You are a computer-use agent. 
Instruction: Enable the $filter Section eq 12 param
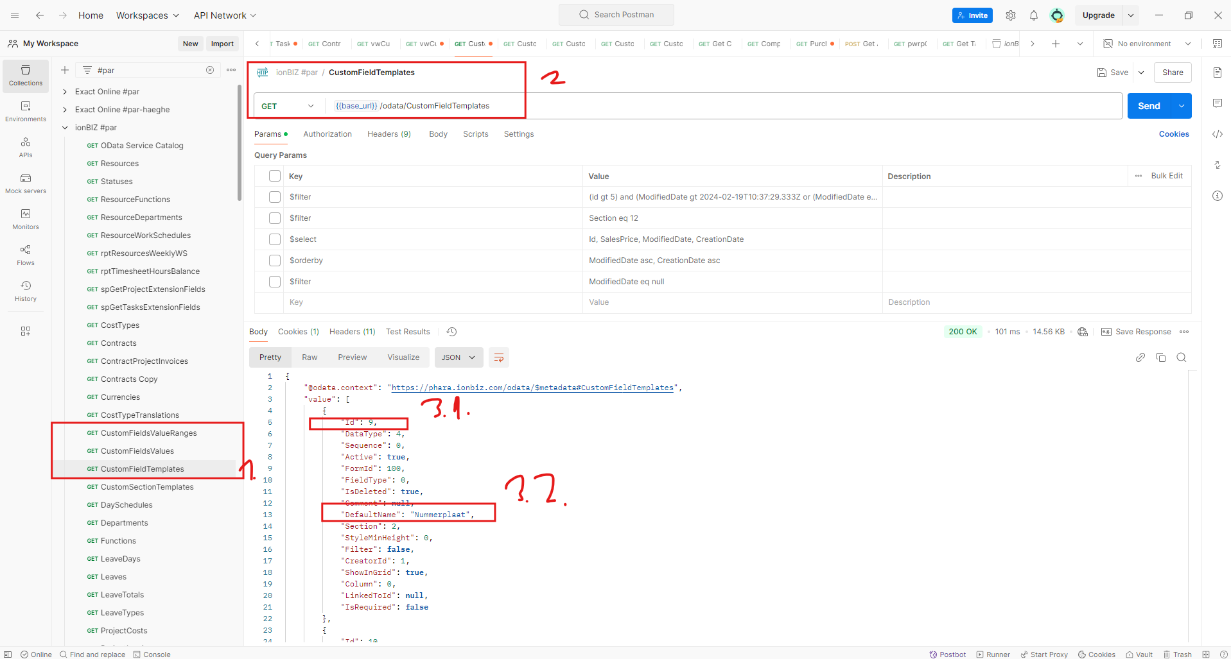coord(275,218)
